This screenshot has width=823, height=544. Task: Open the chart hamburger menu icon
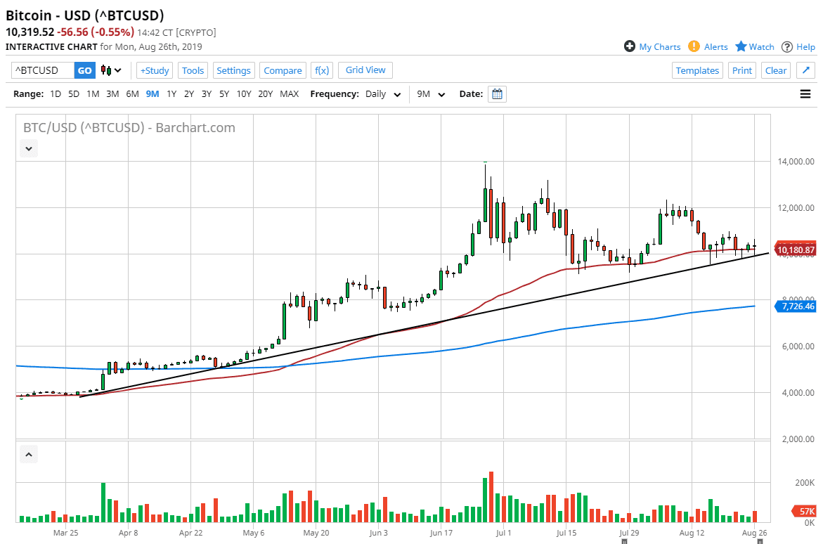(805, 93)
